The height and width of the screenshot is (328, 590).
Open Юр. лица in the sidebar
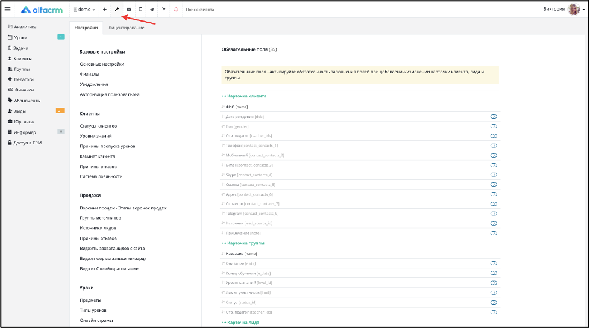pyautogui.click(x=20, y=122)
